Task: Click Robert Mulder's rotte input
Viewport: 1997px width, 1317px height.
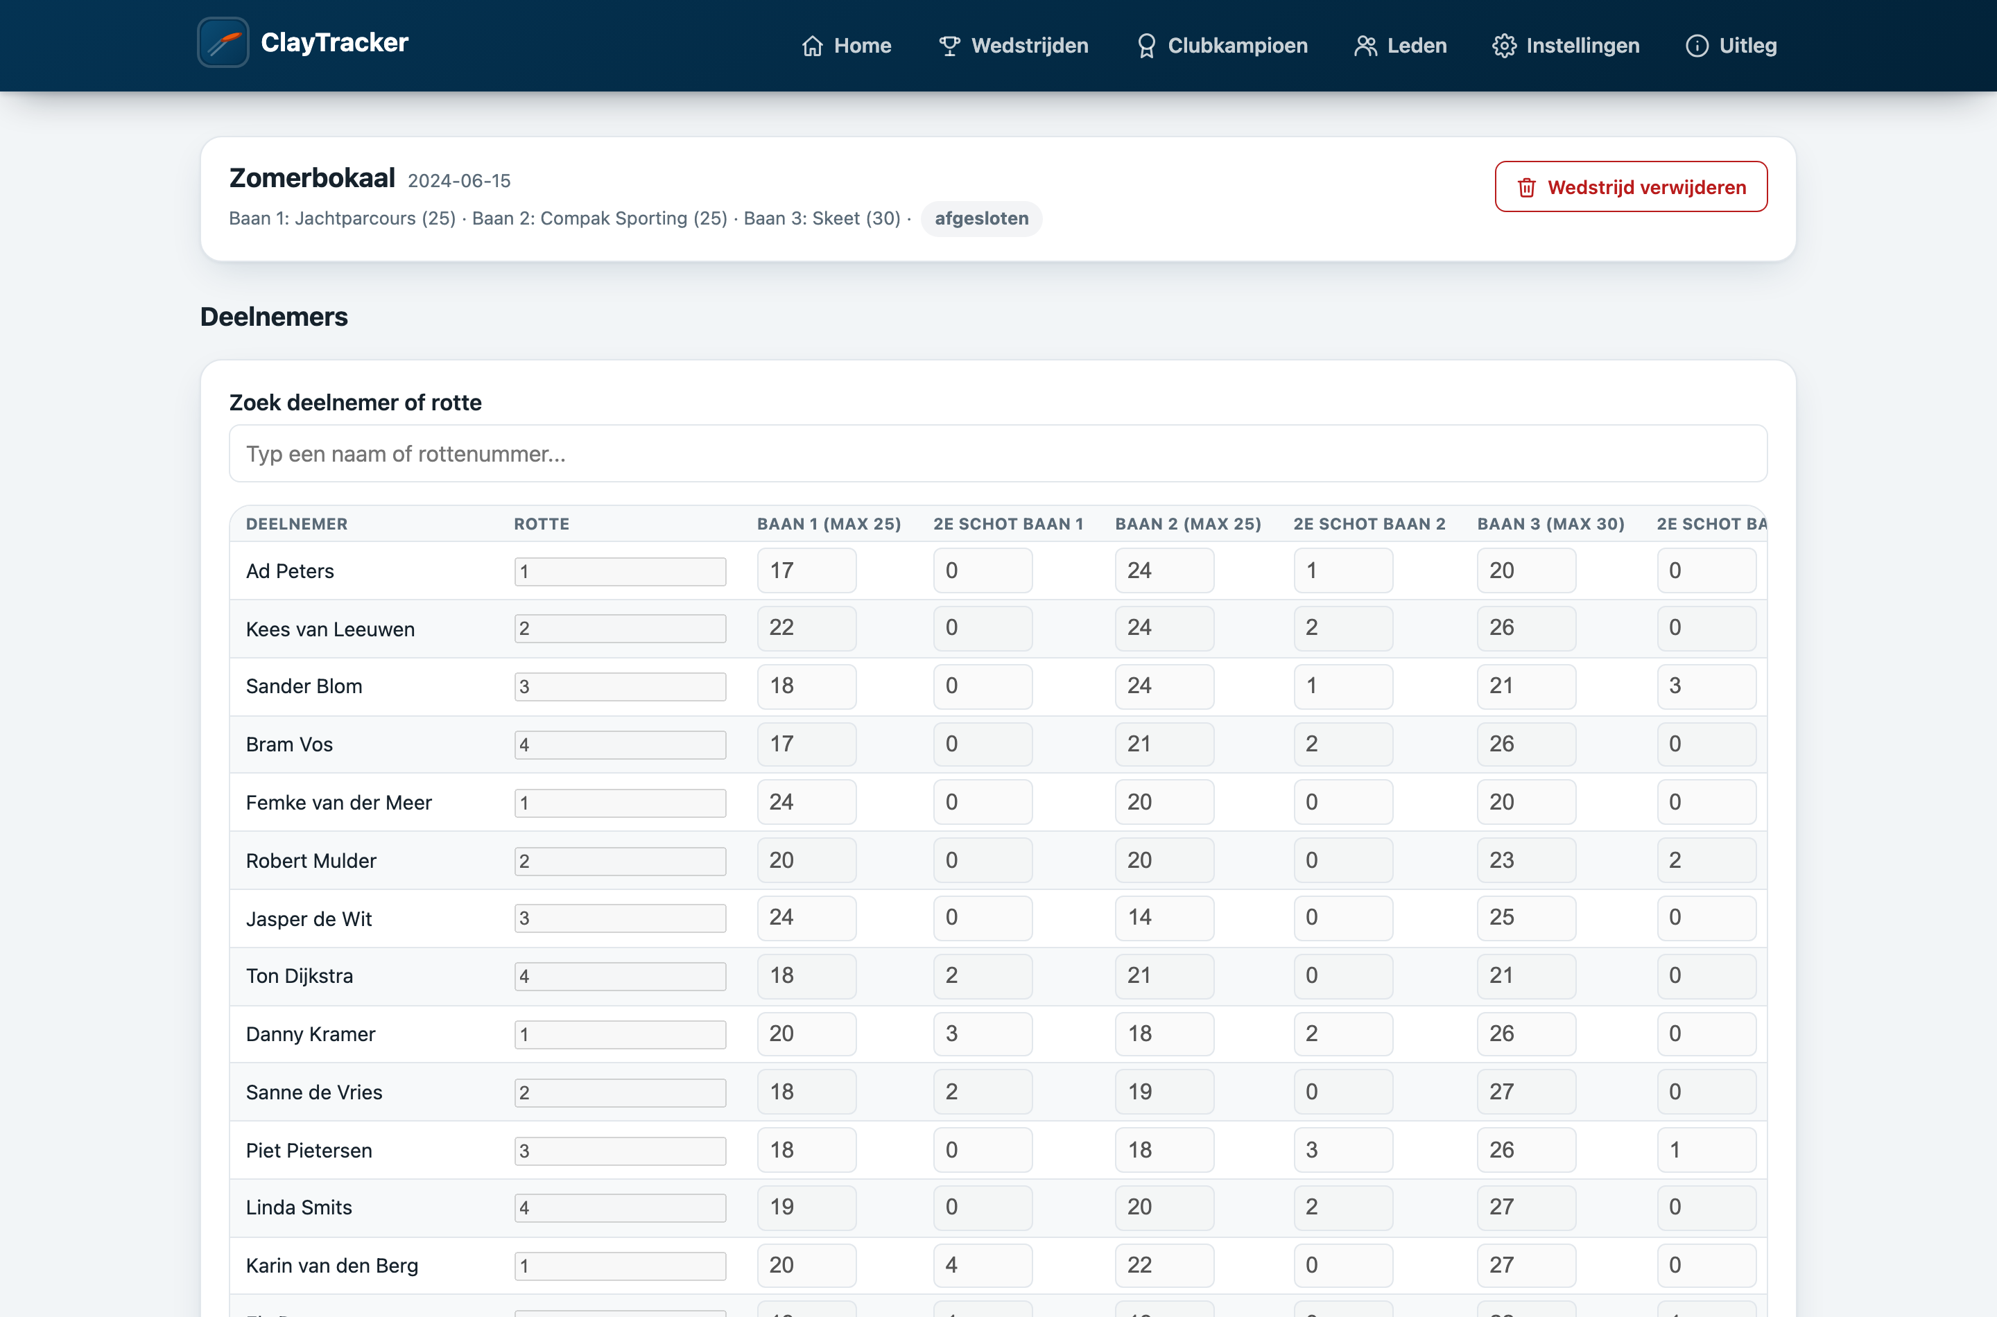Action: click(620, 861)
